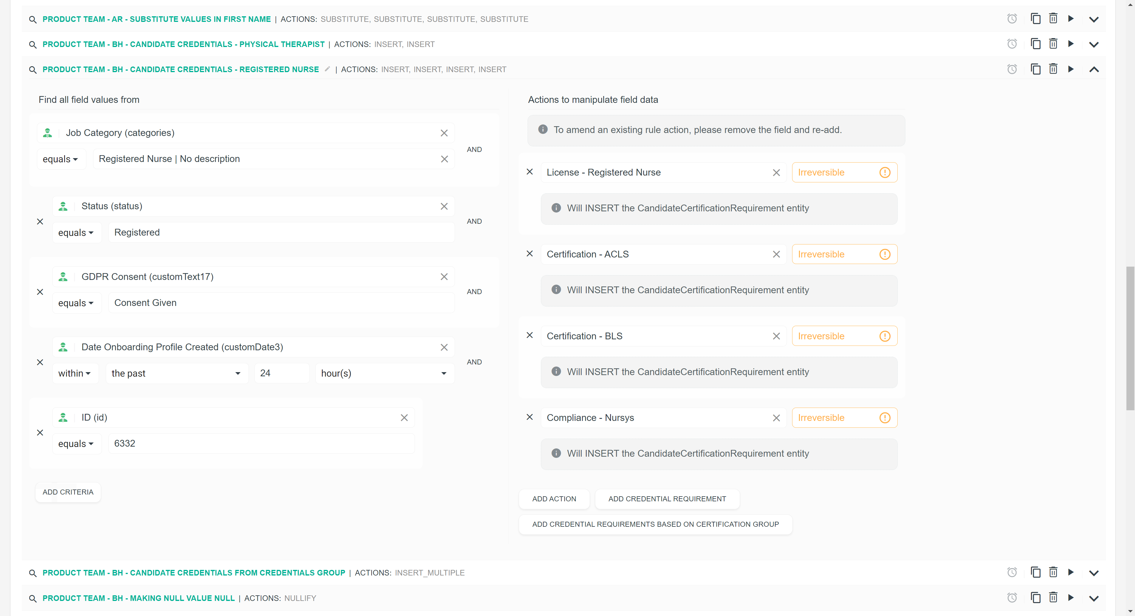
Task: Delete the AR Substitute Values in First Name rule
Action: (x=1053, y=19)
